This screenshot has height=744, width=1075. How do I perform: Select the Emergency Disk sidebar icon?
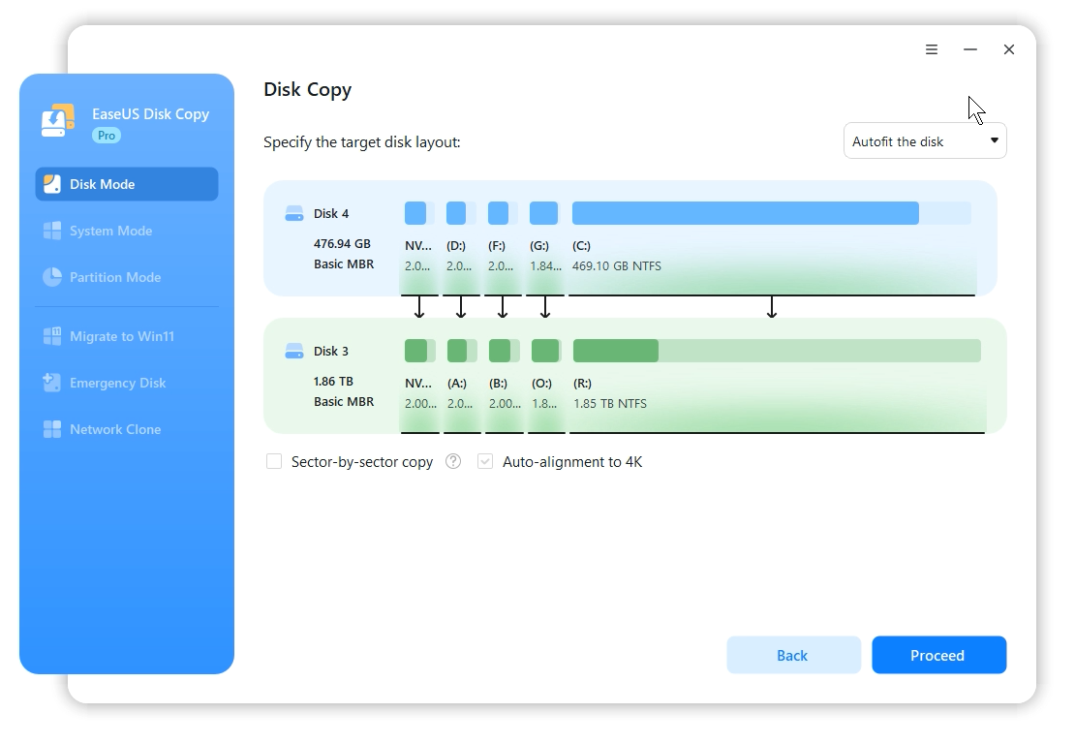click(52, 383)
